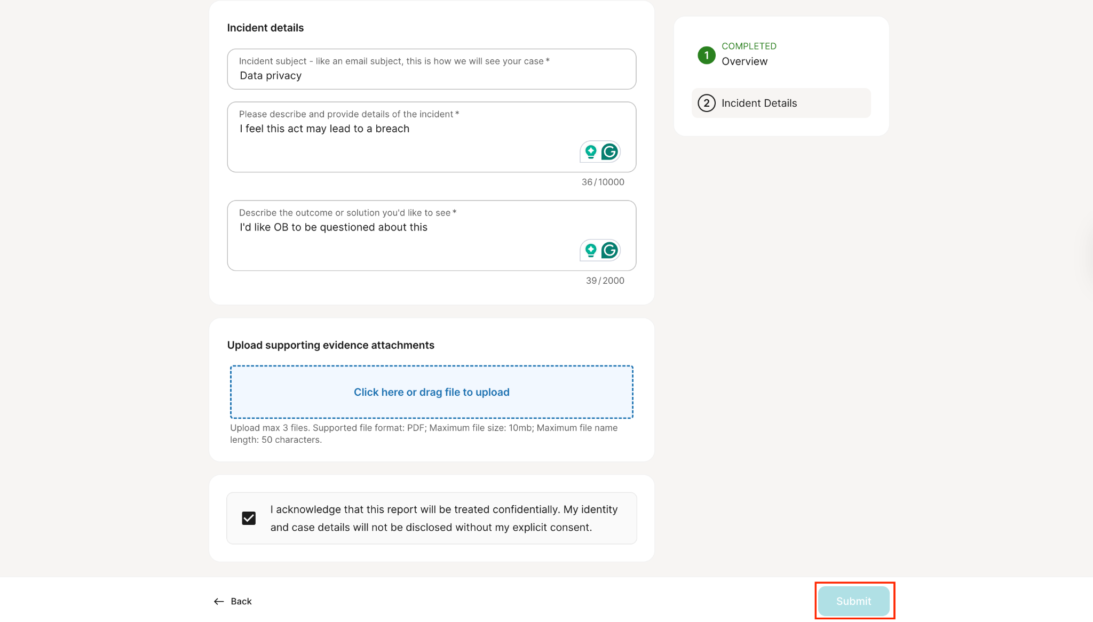Select Incident Details step in sidebar
Viewport: 1093px width, 622px height.
click(759, 103)
